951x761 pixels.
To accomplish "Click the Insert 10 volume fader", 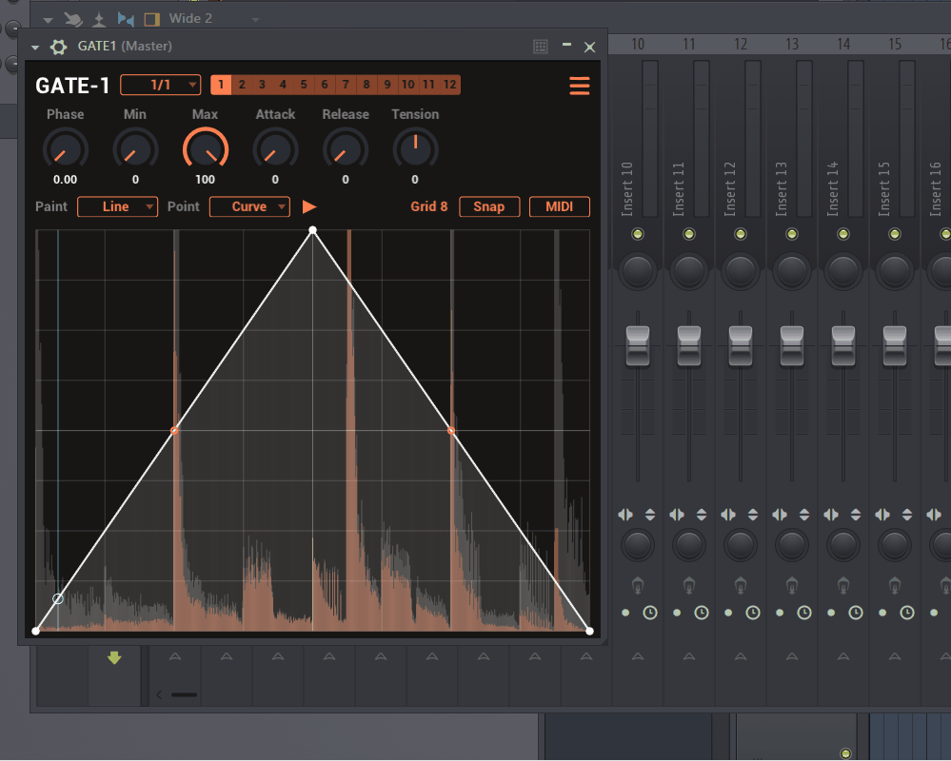I will [638, 346].
